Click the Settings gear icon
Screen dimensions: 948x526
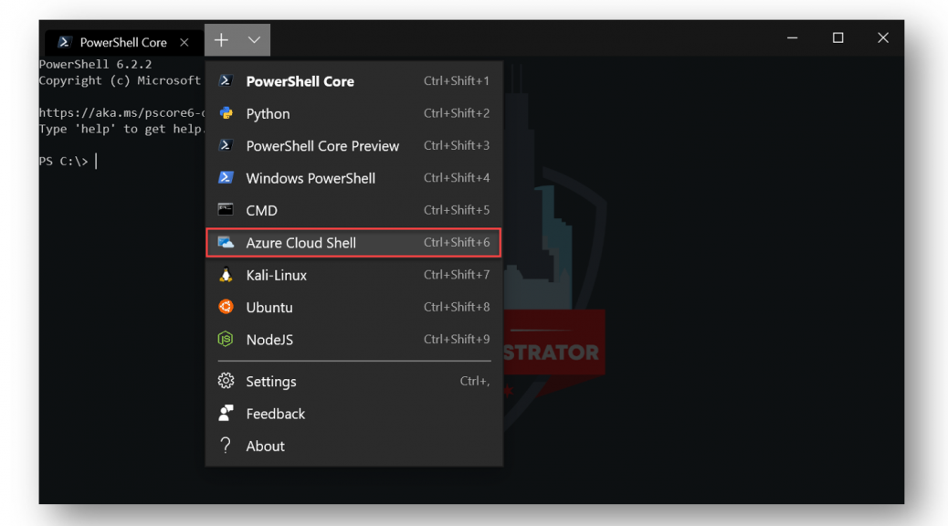[226, 381]
